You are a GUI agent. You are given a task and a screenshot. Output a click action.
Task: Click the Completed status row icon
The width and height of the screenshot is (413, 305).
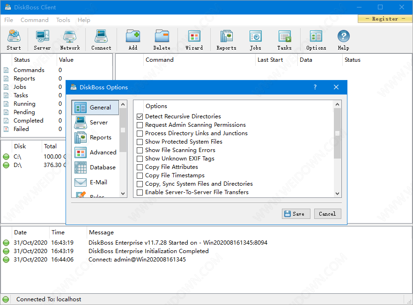click(6, 121)
